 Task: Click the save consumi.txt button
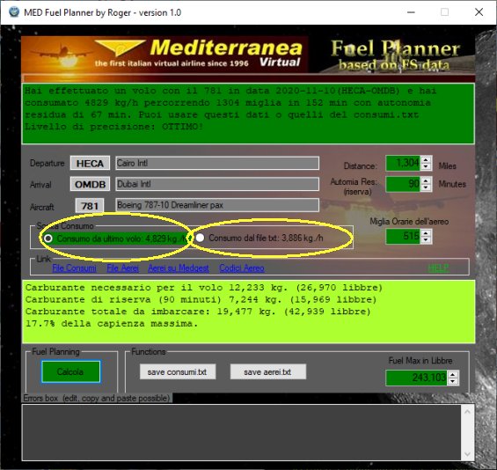[178, 371]
